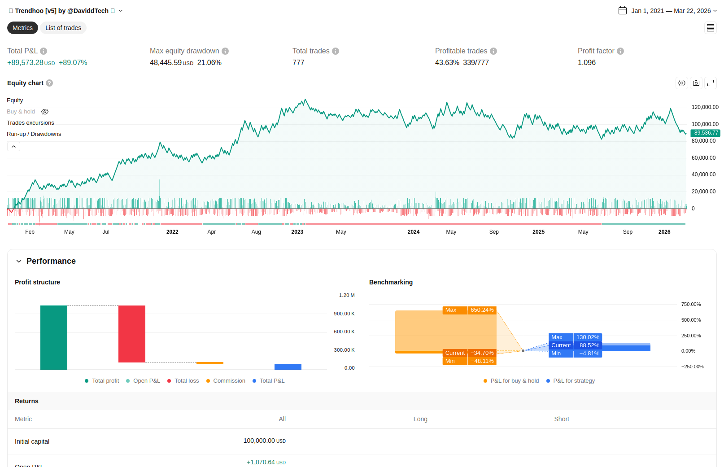Screen dimensions: 724x467
Task: Toggle the Trades excursions series
Action: 31,123
